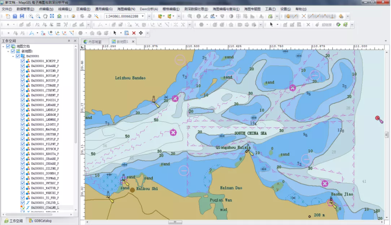
Task: Collapse the 地图文档 tree node
Action: 3,47
